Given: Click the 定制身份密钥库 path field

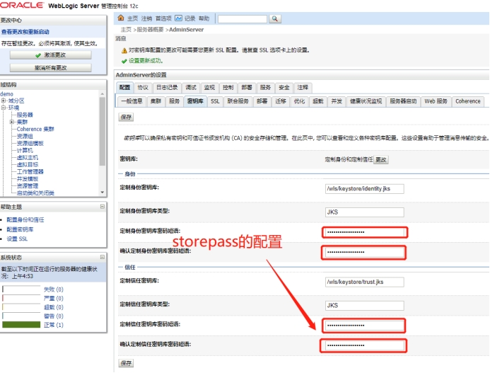Looking at the screenshot, I should point(364,189).
